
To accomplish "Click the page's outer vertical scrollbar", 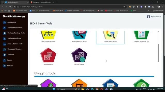I will click(164, 36).
